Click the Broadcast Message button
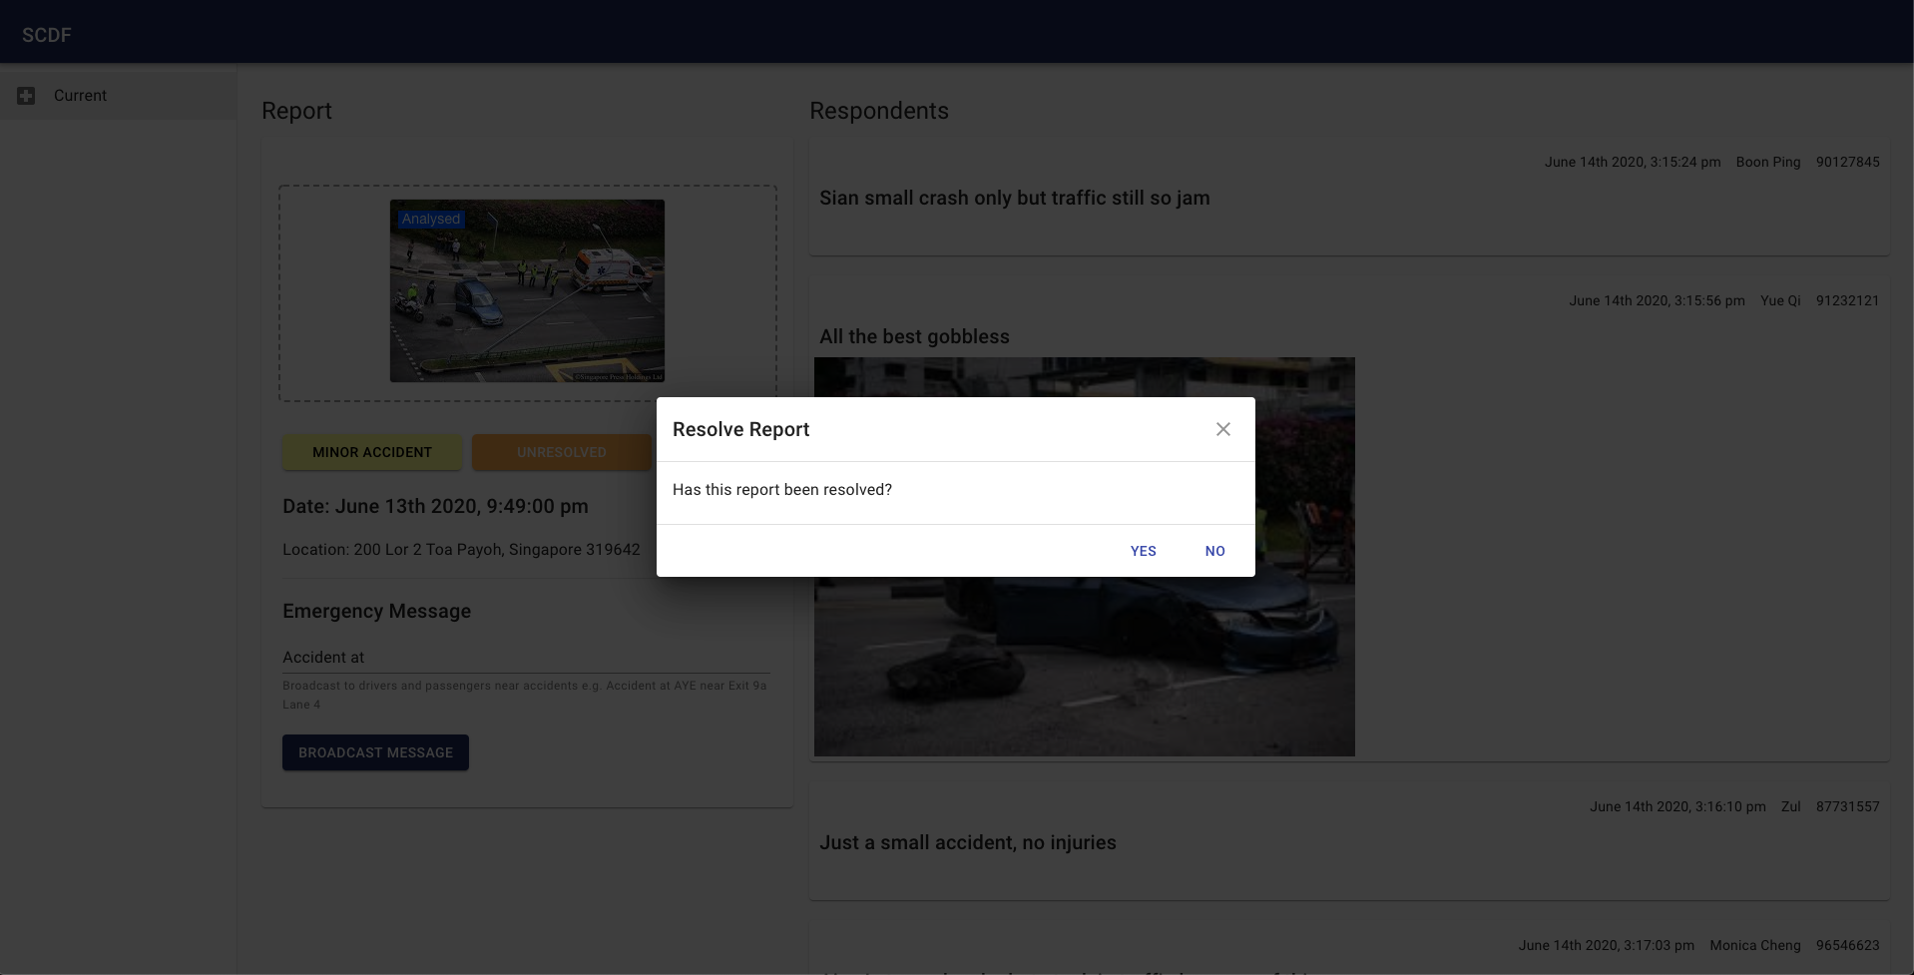Screen dimensions: 1914x975 pyautogui.click(x=375, y=752)
